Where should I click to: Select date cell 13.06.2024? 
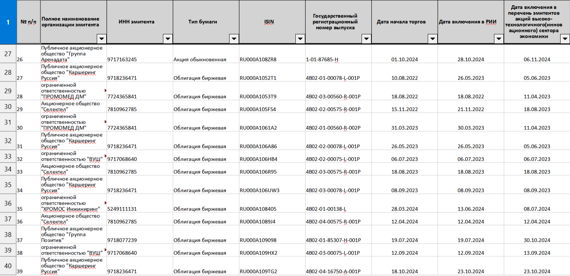[x=471, y=203]
